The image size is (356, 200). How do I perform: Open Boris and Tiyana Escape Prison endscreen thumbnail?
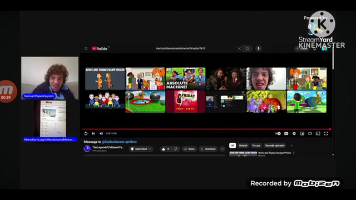[105, 79]
